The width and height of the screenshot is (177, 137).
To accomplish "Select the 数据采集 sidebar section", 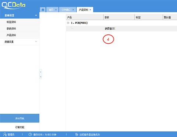I will tap(20, 42).
